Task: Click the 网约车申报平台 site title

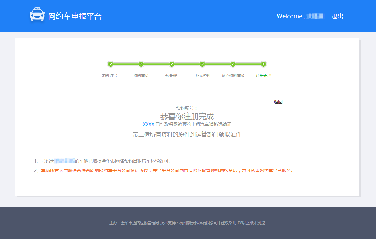Action: (75, 16)
